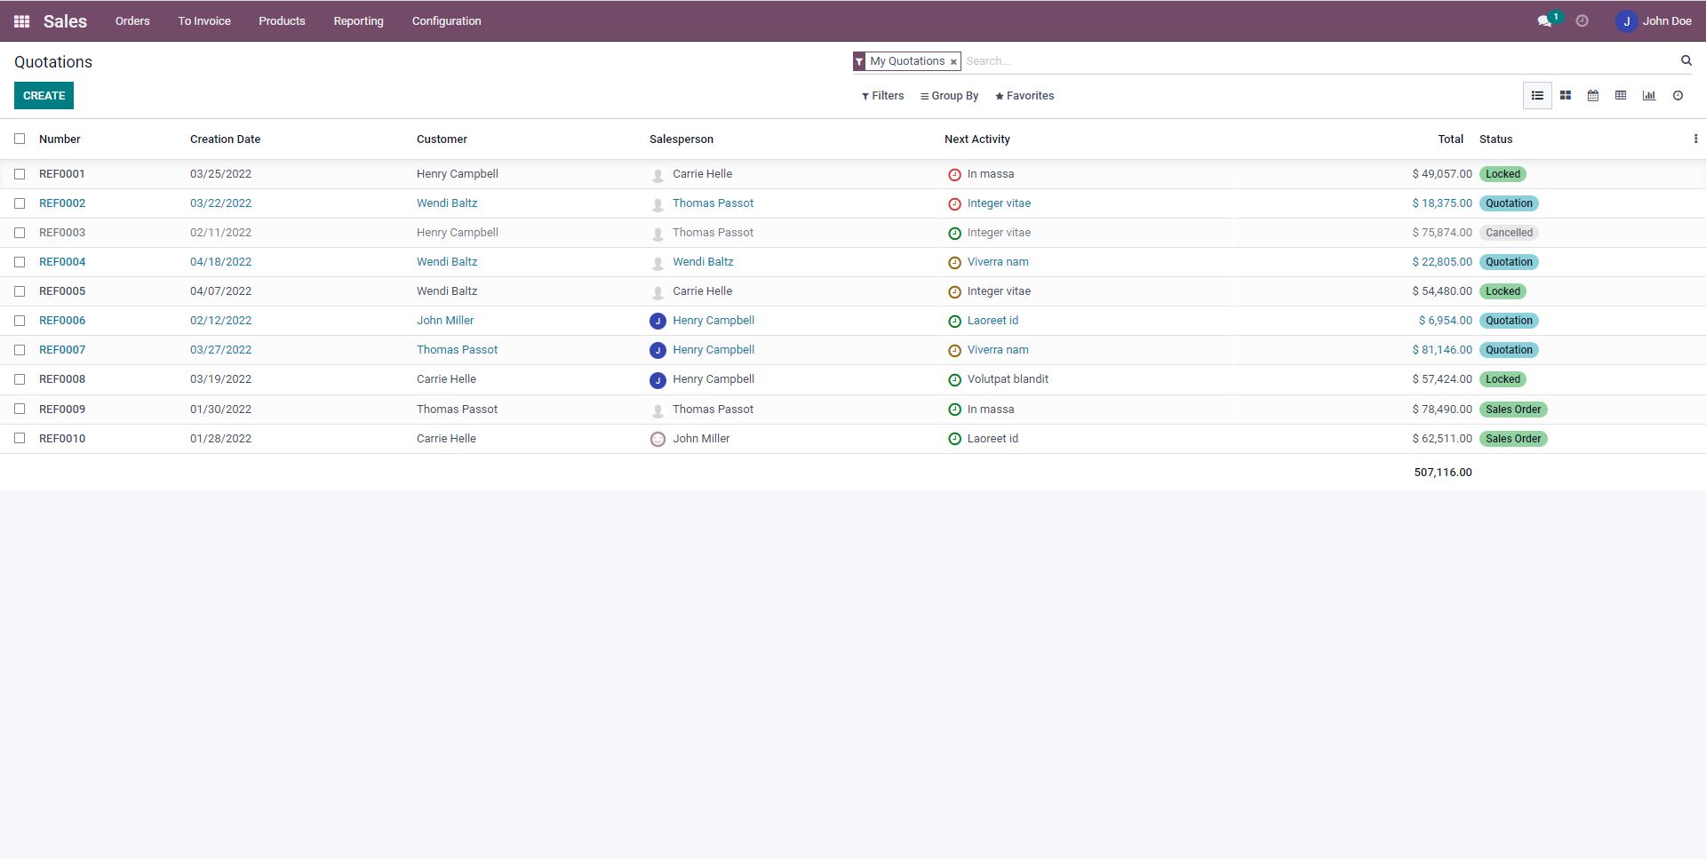1706x859 pixels.
Task: Open the Favorites dropdown
Action: (1024, 96)
